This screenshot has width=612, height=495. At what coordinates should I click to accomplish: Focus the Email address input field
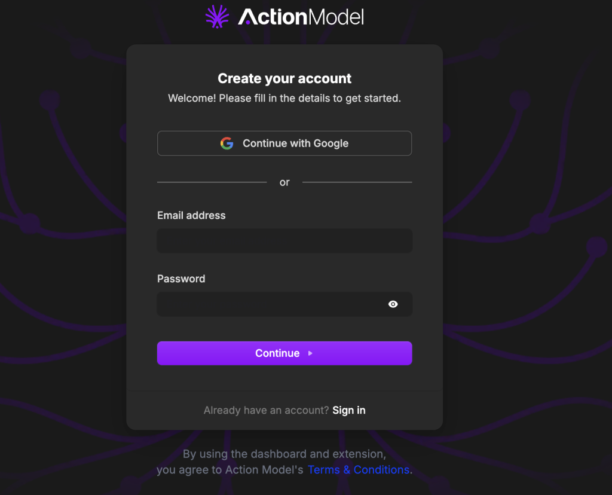tap(284, 241)
